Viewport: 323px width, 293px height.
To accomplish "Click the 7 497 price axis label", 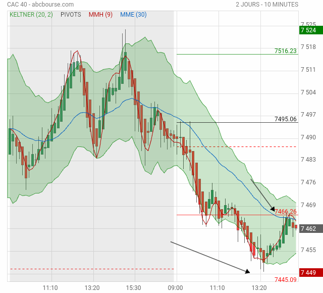I will click(308, 115).
